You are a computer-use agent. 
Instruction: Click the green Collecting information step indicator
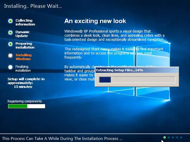click(x=10, y=21)
